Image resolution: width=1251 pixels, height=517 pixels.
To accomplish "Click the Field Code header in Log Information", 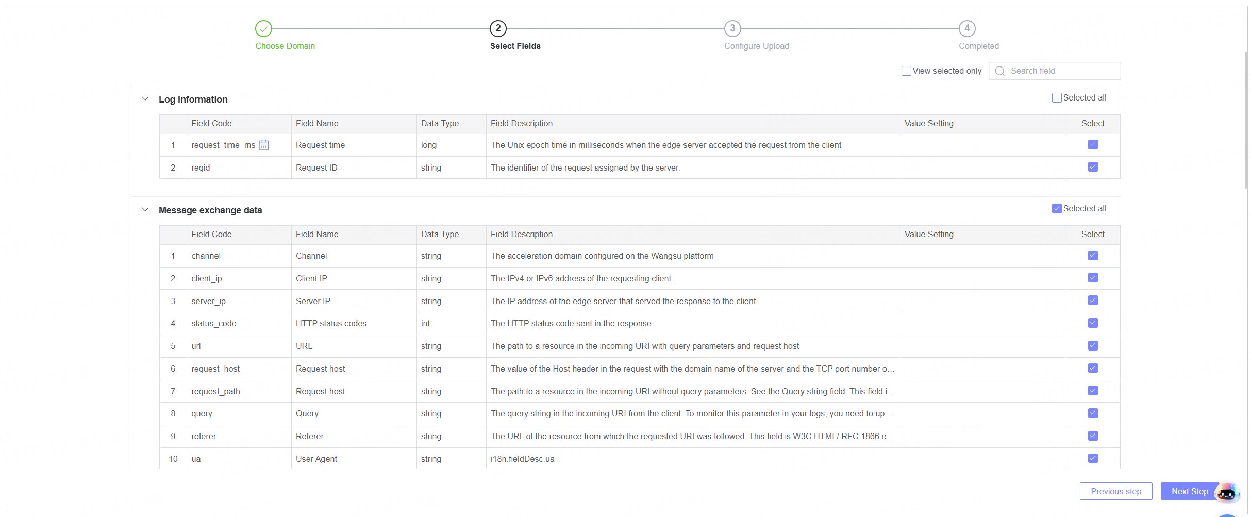I will [211, 124].
